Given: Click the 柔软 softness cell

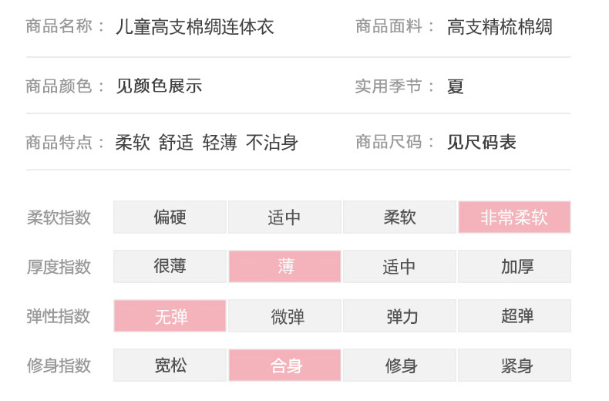Looking at the screenshot, I should (x=399, y=217).
